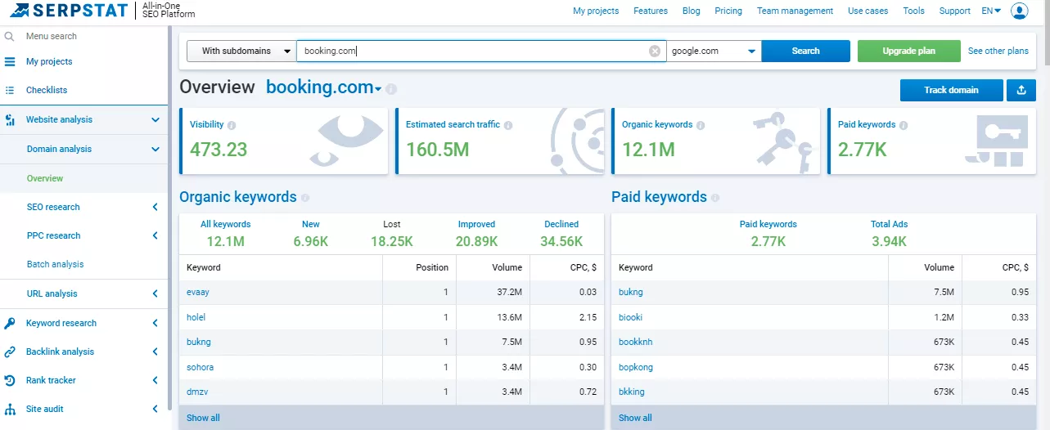This screenshot has width=1050, height=430.
Task: Click Show all under Paid keywords
Action: (x=635, y=418)
